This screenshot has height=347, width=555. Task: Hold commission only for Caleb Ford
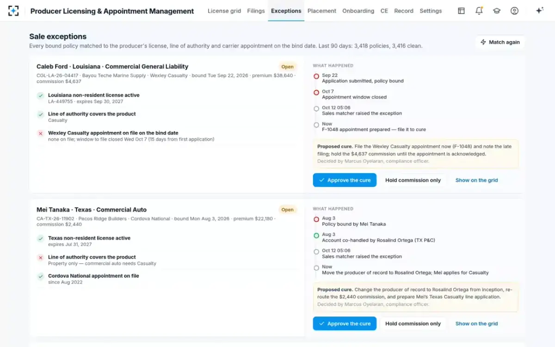413,180
